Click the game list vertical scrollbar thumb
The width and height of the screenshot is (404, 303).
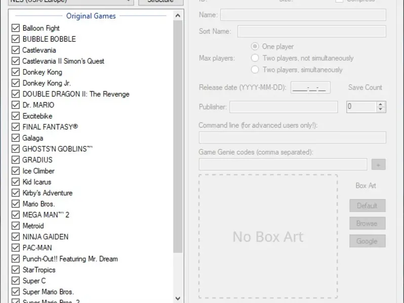tap(178, 137)
